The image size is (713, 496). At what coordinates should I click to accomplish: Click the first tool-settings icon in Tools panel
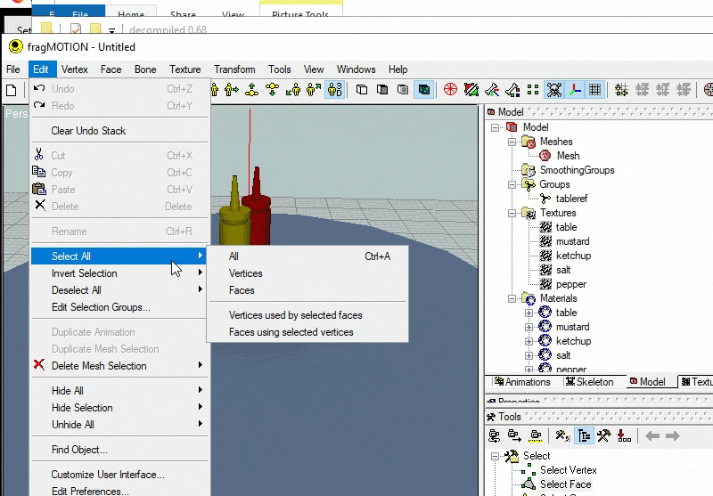click(x=495, y=436)
